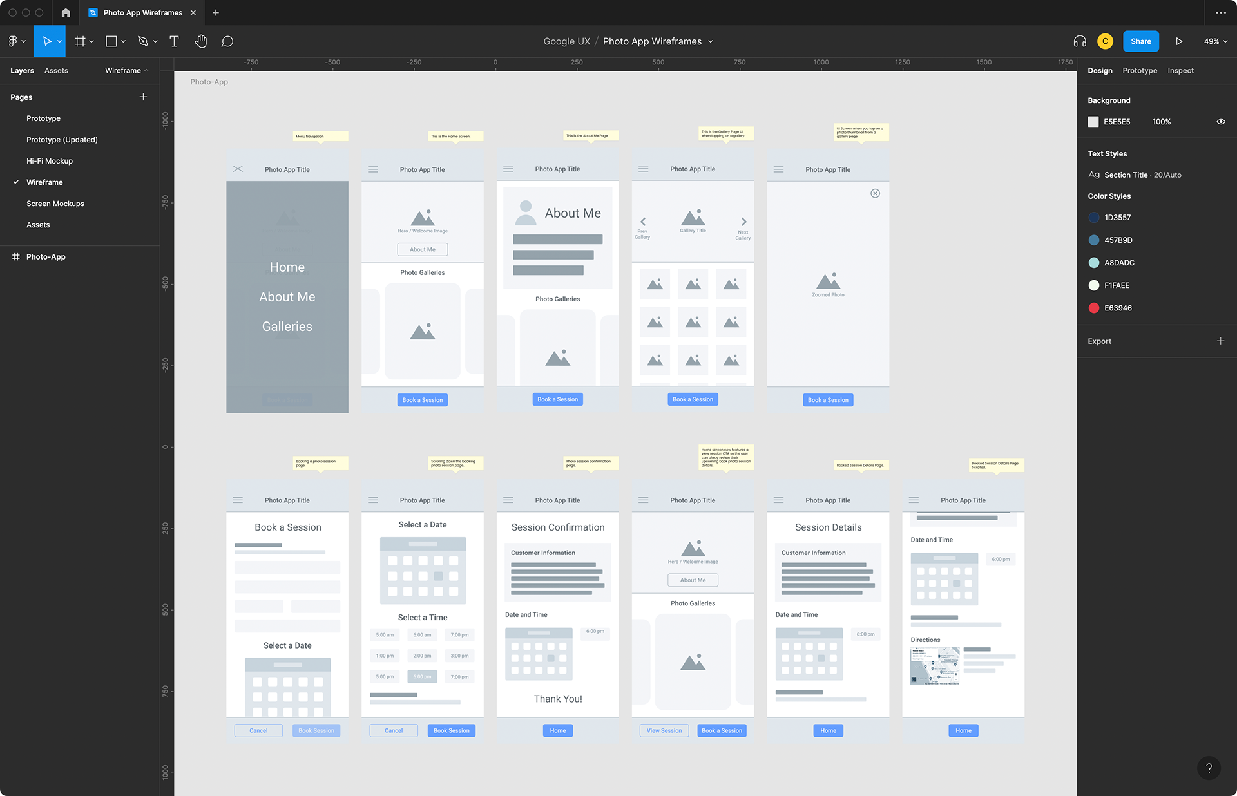Click the headphones audio icon

[1080, 41]
